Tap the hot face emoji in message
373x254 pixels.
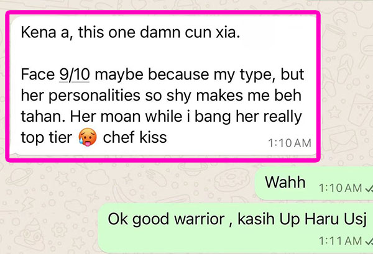(x=88, y=138)
